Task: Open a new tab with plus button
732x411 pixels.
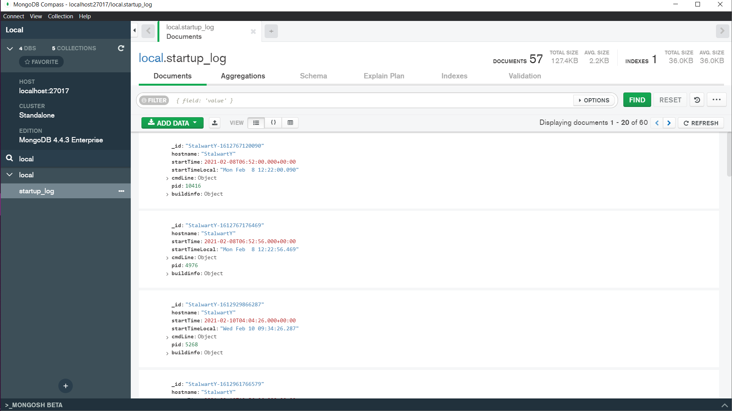Action: point(271,31)
